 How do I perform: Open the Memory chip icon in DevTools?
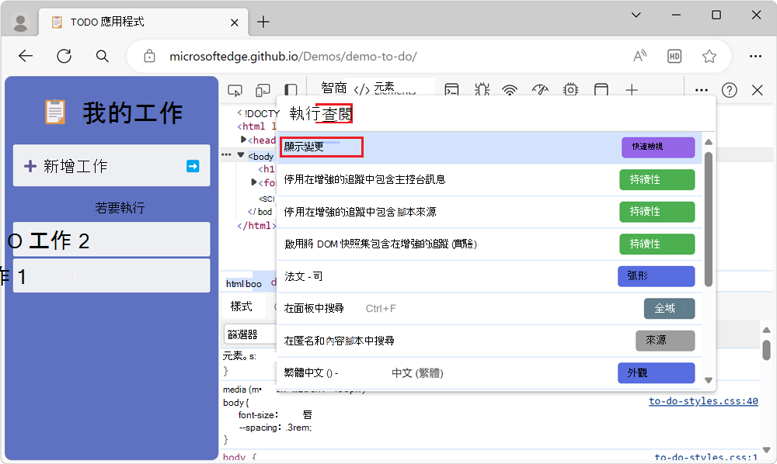pyautogui.click(x=571, y=90)
